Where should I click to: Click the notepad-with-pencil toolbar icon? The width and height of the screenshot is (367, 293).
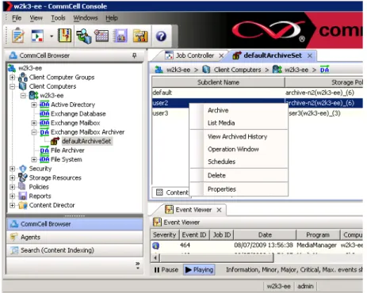[17, 36]
